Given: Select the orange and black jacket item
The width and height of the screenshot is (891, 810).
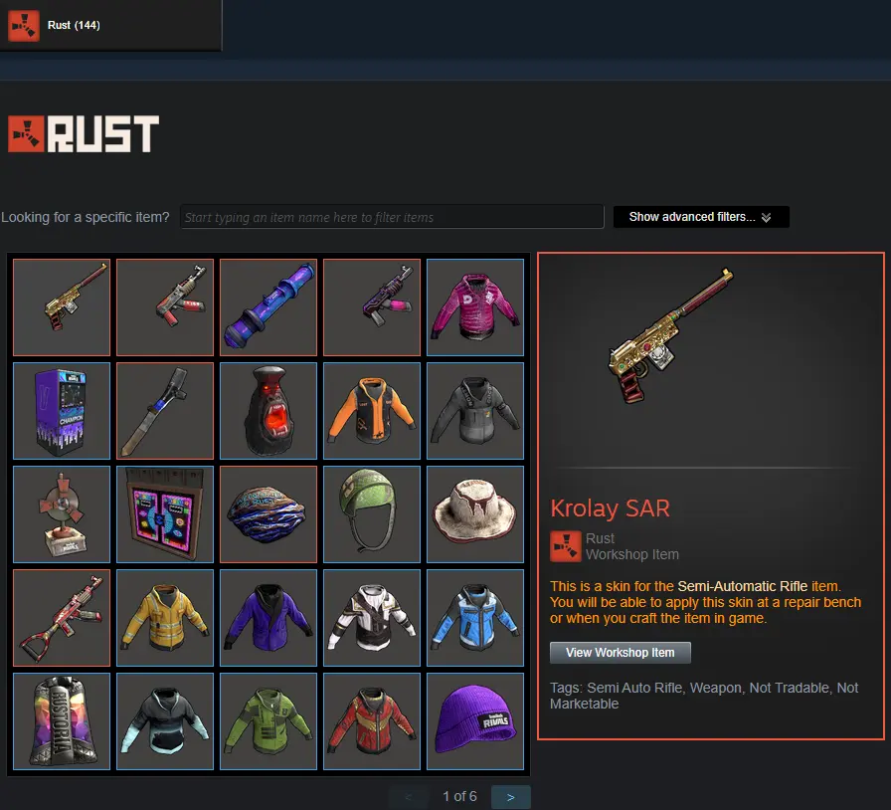Looking at the screenshot, I should pos(372,411).
